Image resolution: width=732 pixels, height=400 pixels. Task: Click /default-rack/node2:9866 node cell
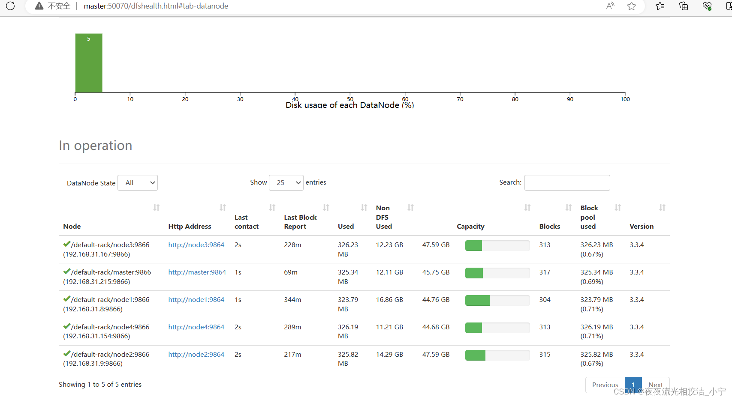click(106, 359)
